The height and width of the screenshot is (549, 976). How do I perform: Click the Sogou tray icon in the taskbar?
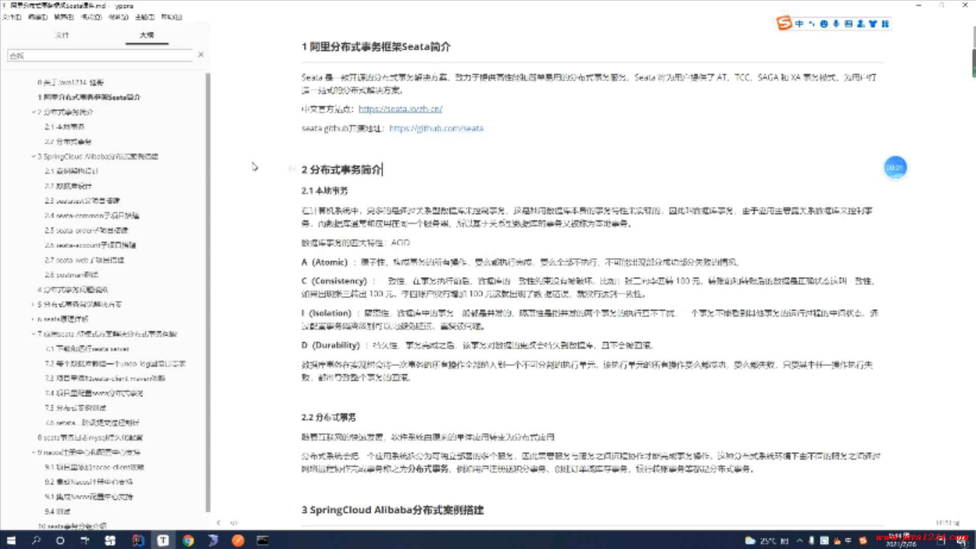(x=863, y=540)
